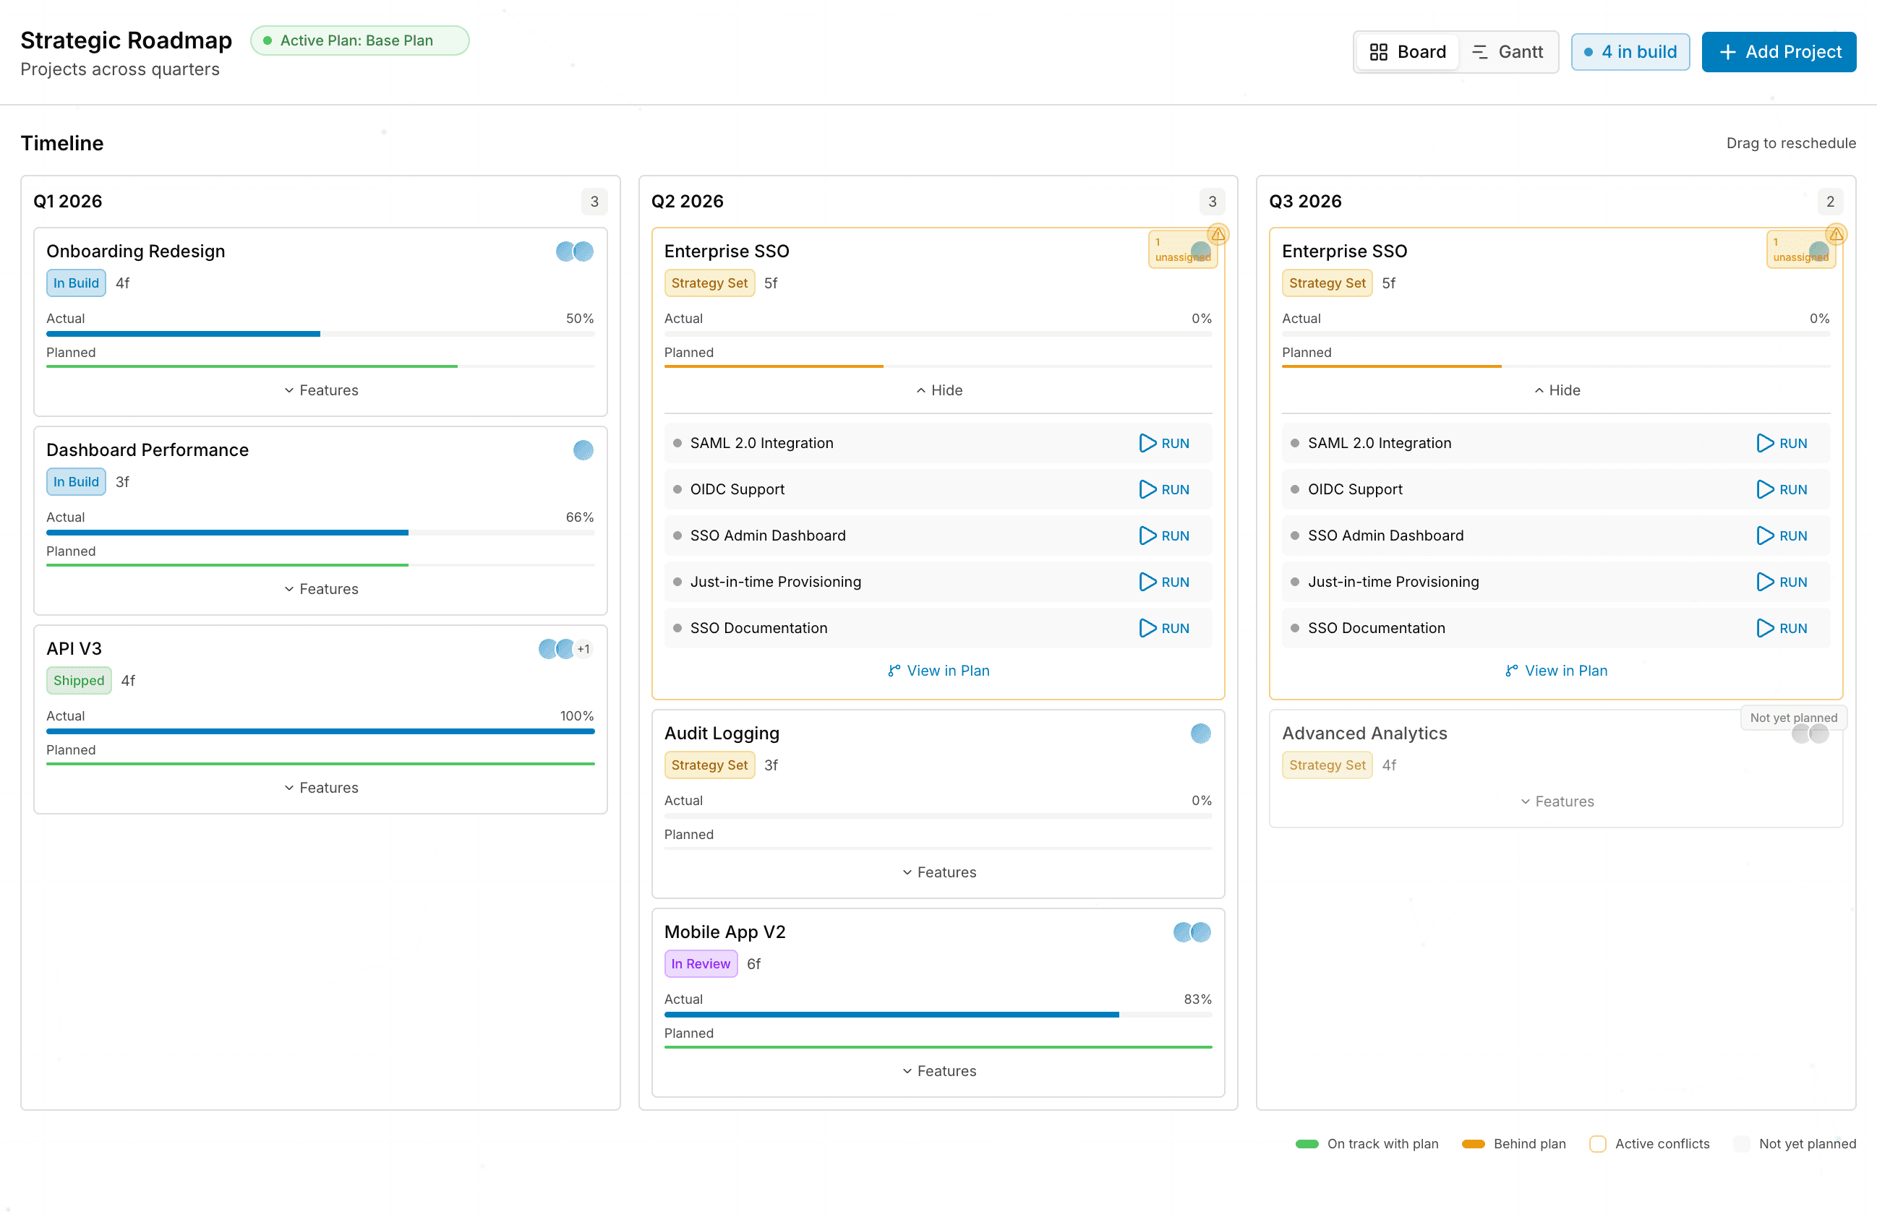Click warning triangle icon on Q2 Enterprise SSO
The width and height of the screenshot is (1877, 1217).
coord(1218,234)
